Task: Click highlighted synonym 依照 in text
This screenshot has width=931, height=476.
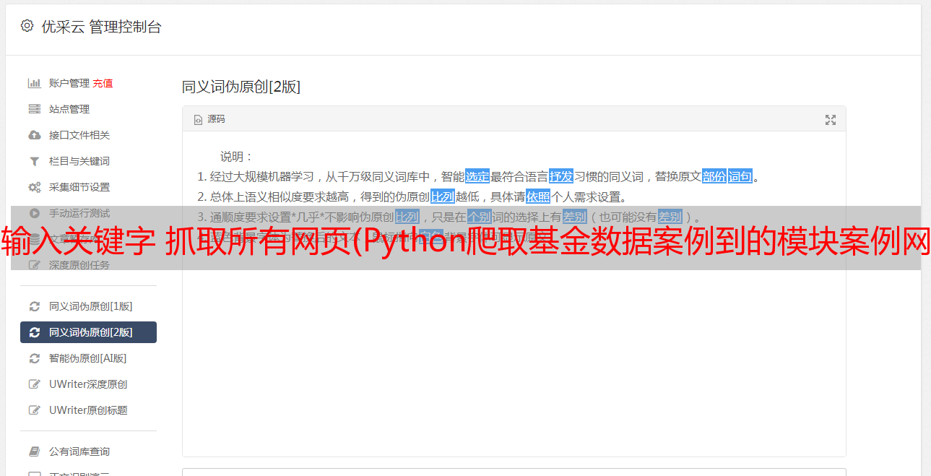Action: click(x=537, y=196)
